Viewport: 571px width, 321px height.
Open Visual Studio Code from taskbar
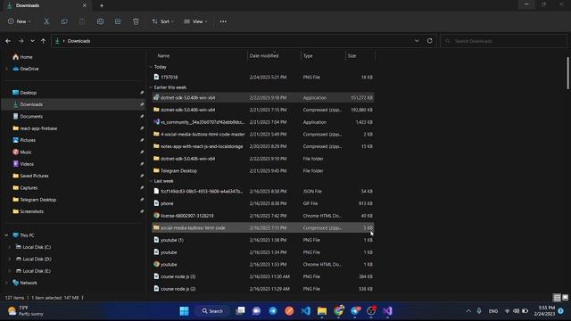click(305, 311)
